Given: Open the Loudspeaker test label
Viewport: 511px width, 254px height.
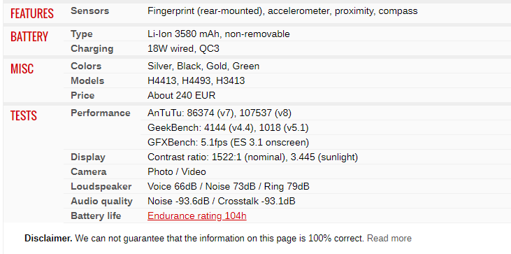Looking at the screenshot, I should point(101,187).
